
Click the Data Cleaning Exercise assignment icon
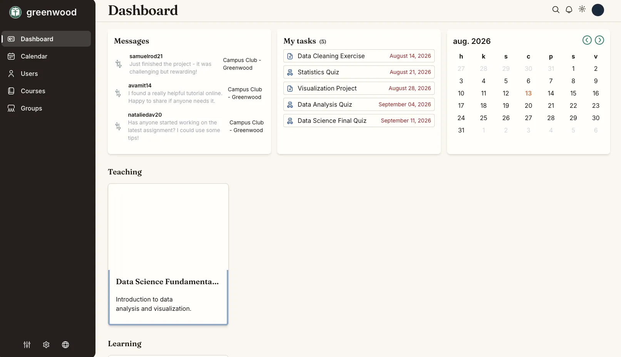point(290,56)
